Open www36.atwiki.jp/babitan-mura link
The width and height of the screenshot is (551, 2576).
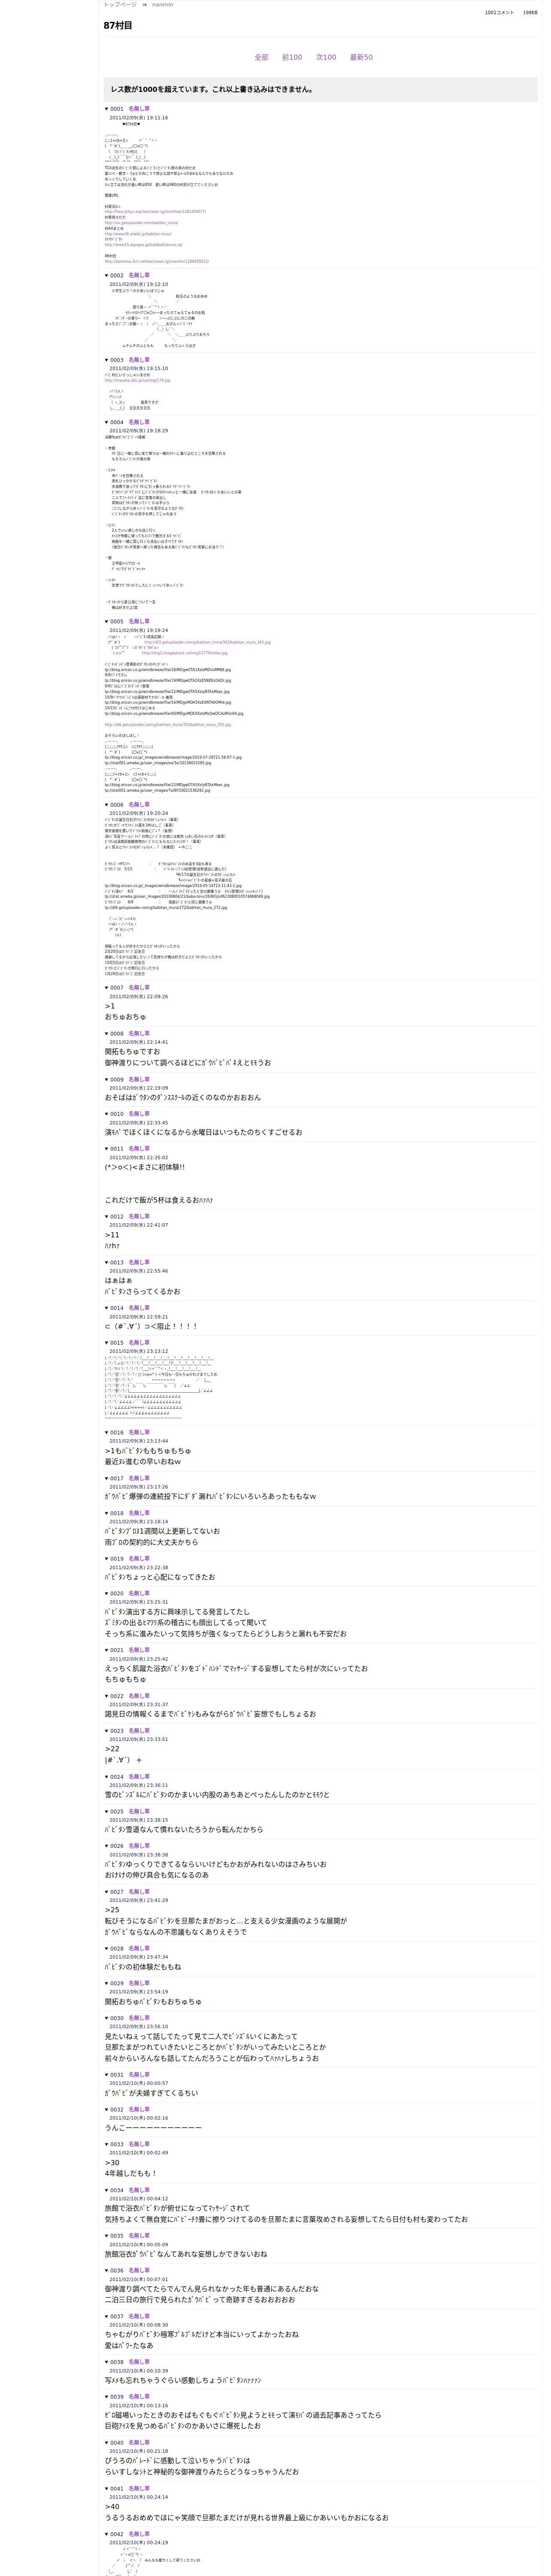coord(138,234)
